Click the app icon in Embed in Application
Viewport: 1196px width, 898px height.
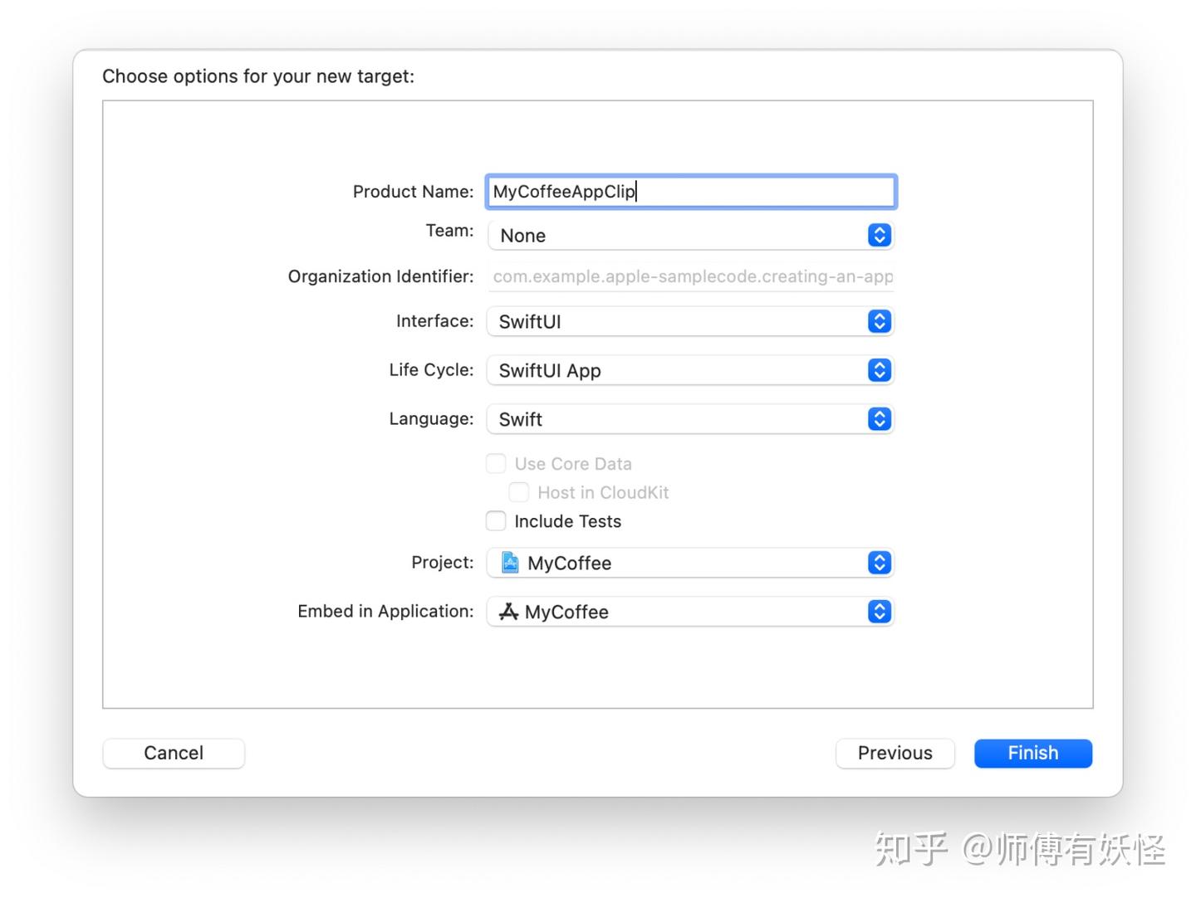(x=508, y=612)
